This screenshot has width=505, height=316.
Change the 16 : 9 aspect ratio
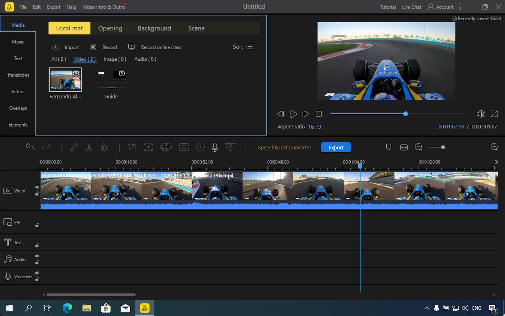[314, 127]
